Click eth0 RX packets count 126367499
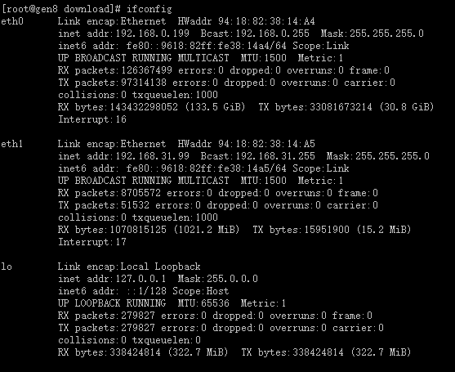Image resolution: width=455 pixels, height=372 pixels. click(x=146, y=70)
